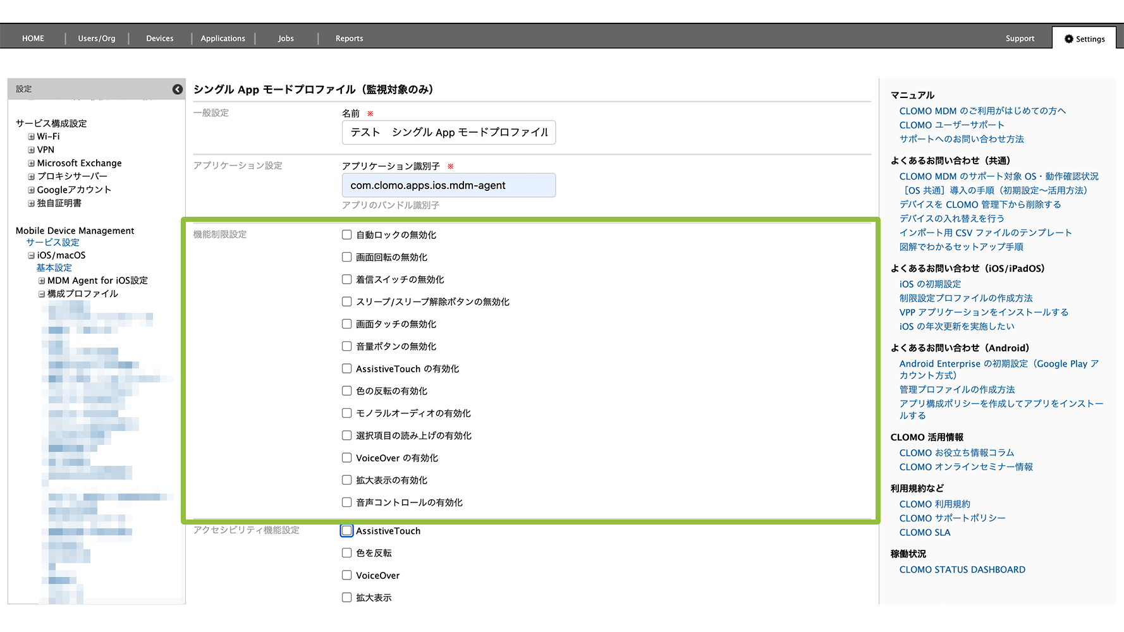Open the サービス設定 link
The width and height of the screenshot is (1124, 632).
coord(52,242)
